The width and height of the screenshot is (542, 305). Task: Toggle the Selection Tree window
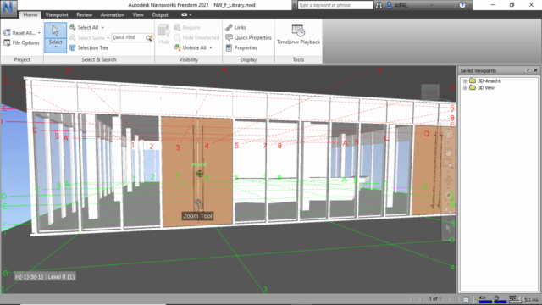coord(89,47)
